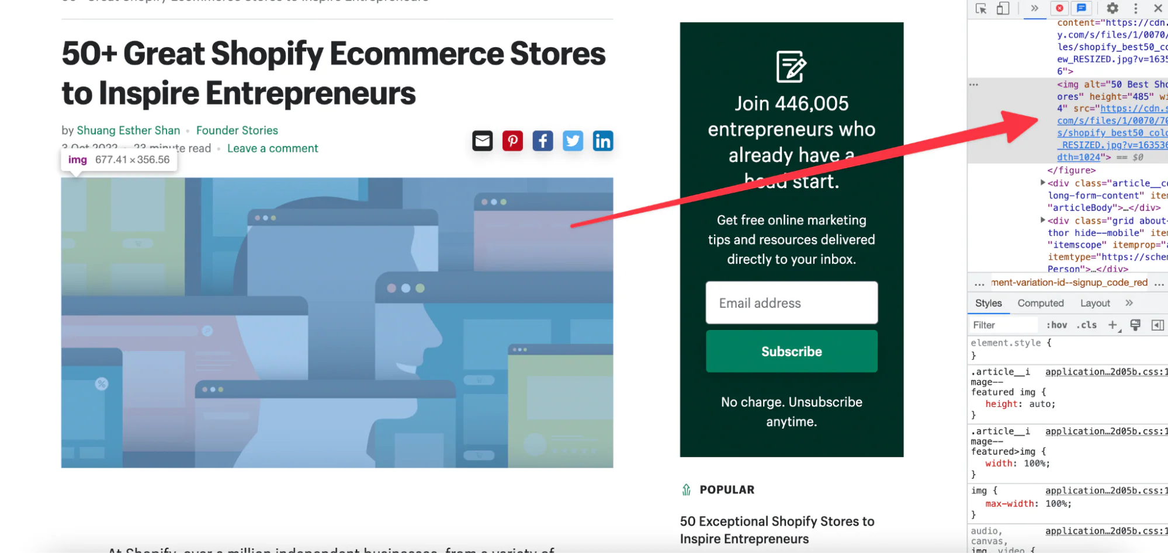
Task: Share article via the email icon
Action: tap(482, 141)
